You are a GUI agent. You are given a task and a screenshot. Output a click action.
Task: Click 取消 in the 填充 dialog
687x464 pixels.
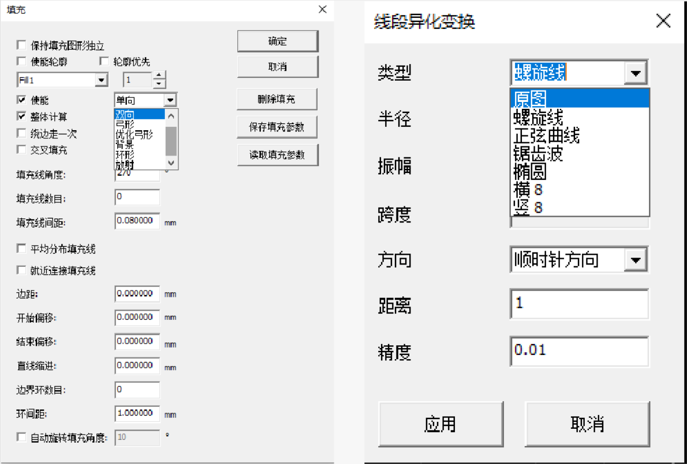coord(277,67)
